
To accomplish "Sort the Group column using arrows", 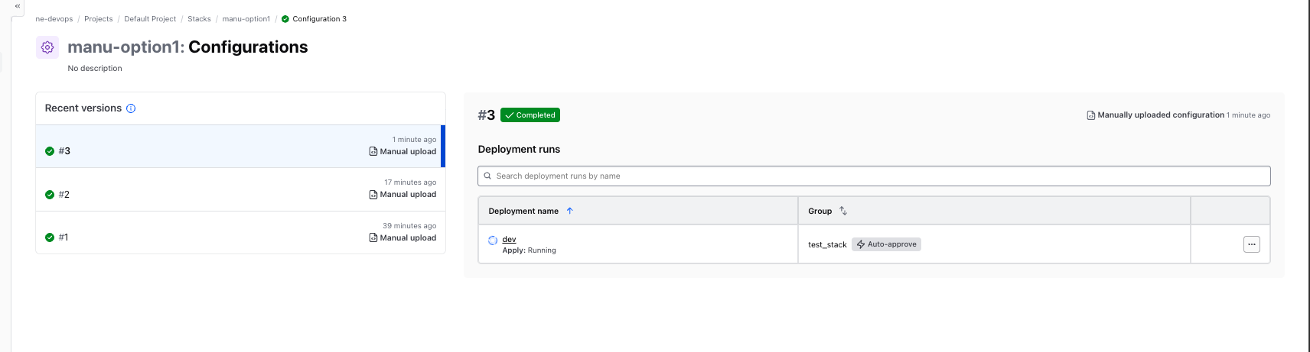I will click(842, 212).
